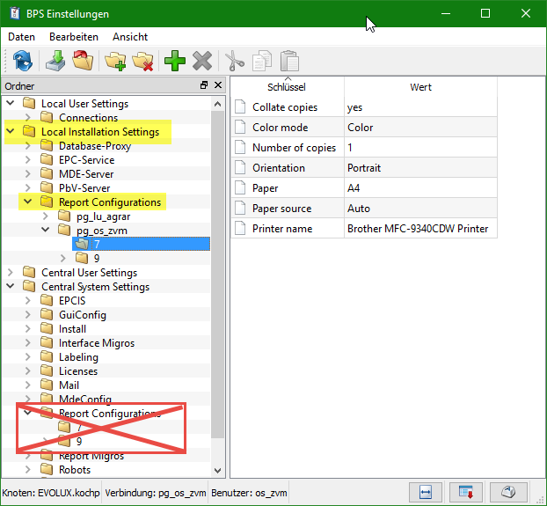Viewport: 547px width, 506px height.
Task: Click the save/import green arrow icon
Action: [55, 61]
